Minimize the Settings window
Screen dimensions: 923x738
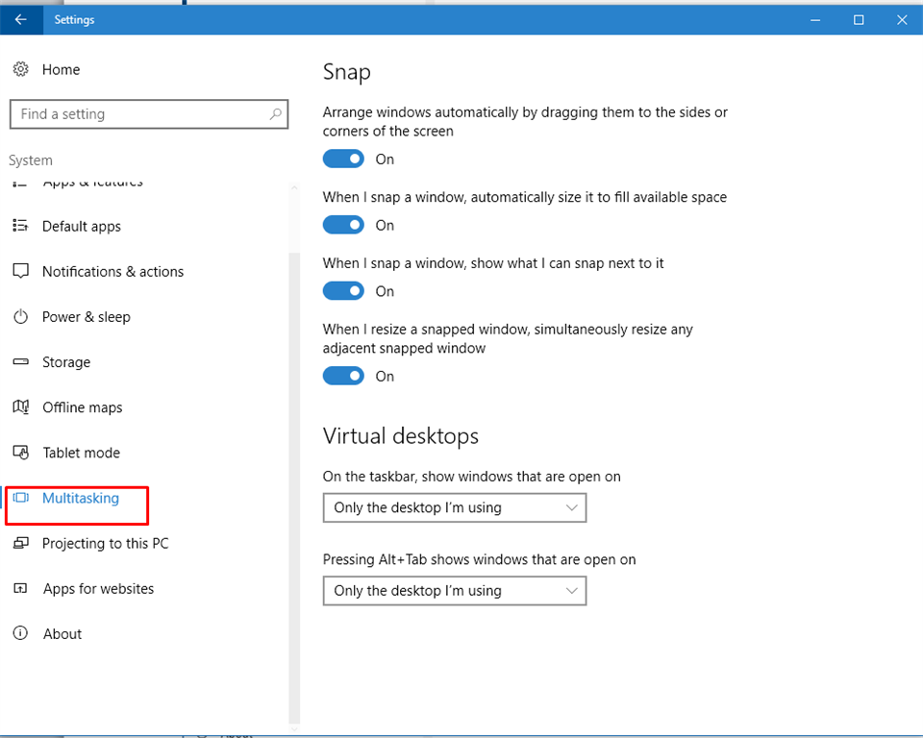[x=815, y=19]
